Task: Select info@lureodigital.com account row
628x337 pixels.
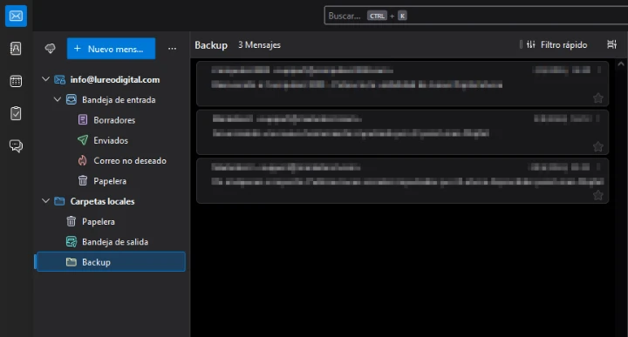Action: [x=111, y=79]
